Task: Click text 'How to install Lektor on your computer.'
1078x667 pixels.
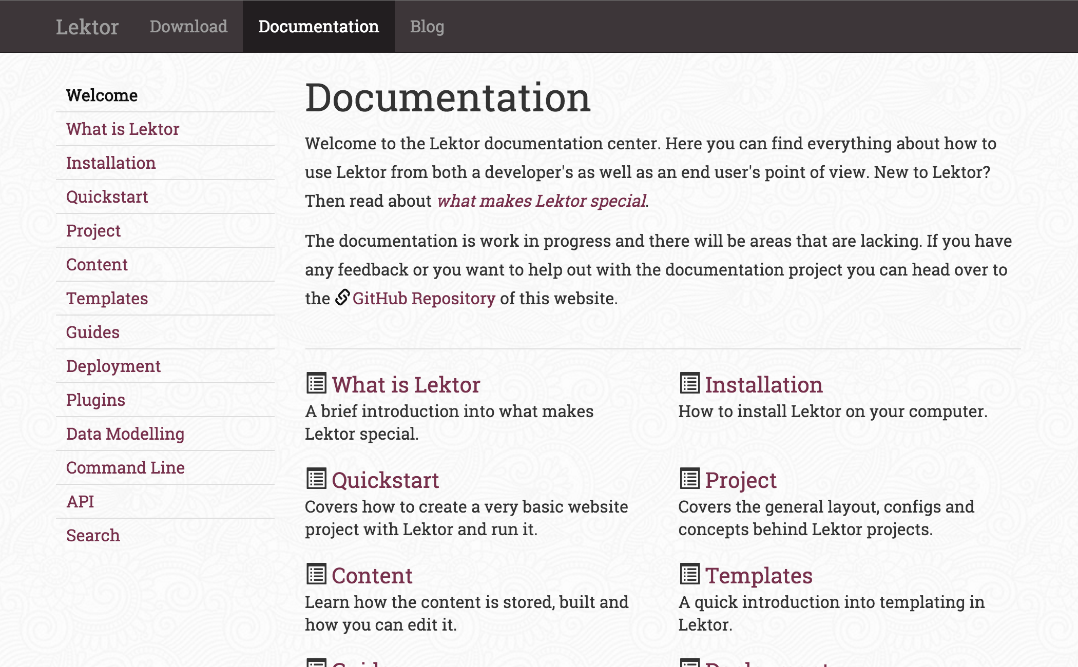Action: (x=833, y=411)
